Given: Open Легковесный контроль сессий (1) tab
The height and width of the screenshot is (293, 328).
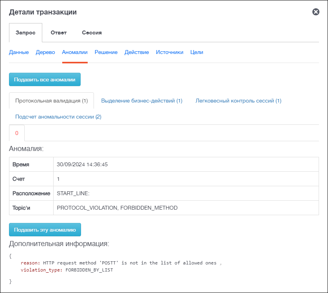Looking at the screenshot, I should (238, 101).
